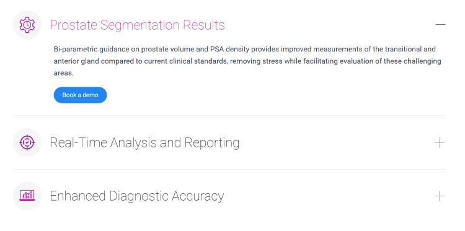Image resolution: width=465 pixels, height=231 pixels.
Task: Click the crosshair checkmark Real-Time Analysis icon
Action: [27, 142]
